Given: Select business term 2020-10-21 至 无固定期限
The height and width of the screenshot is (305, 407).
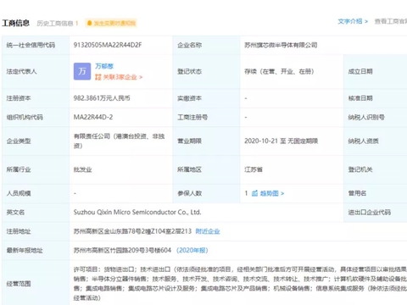Looking at the screenshot, I should (281, 141).
